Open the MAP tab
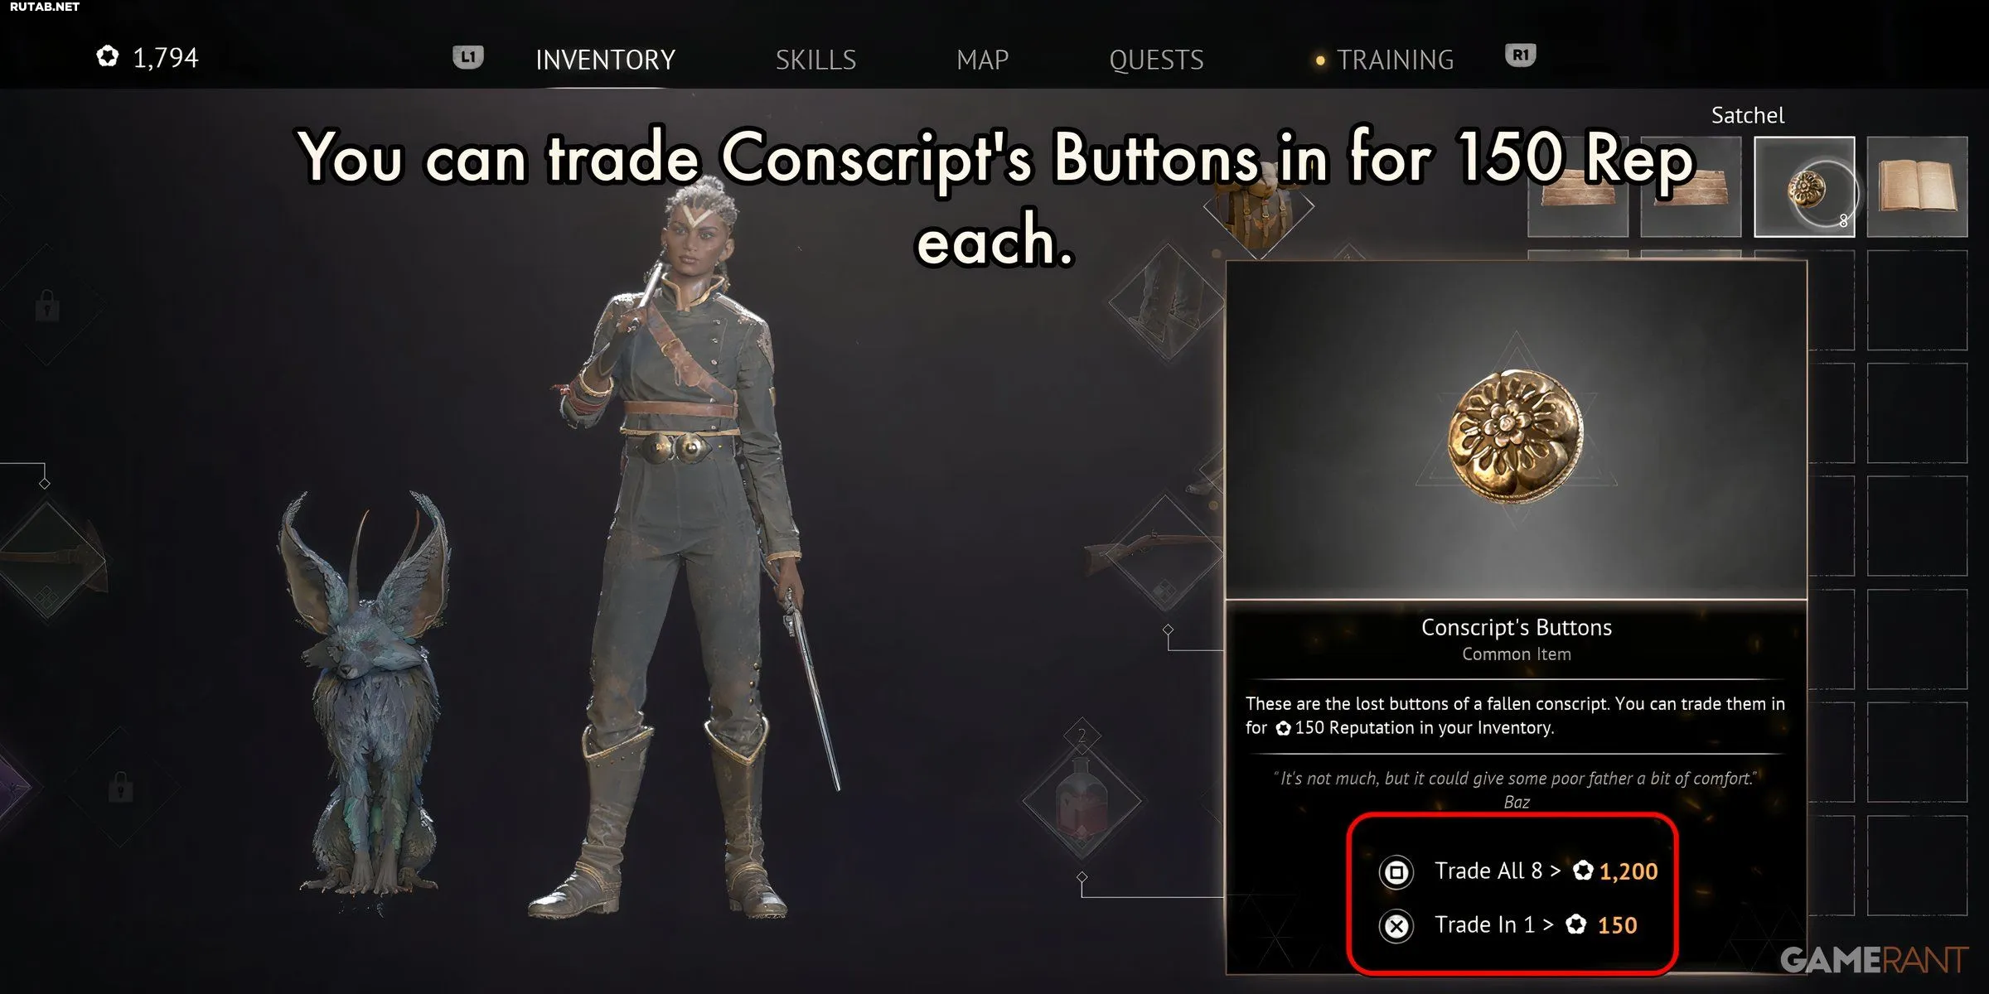The width and height of the screenshot is (1989, 994). pos(982,60)
